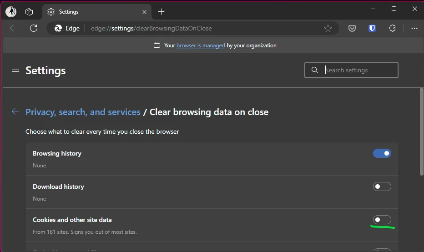Enable the Download history toggle

pos(382,186)
